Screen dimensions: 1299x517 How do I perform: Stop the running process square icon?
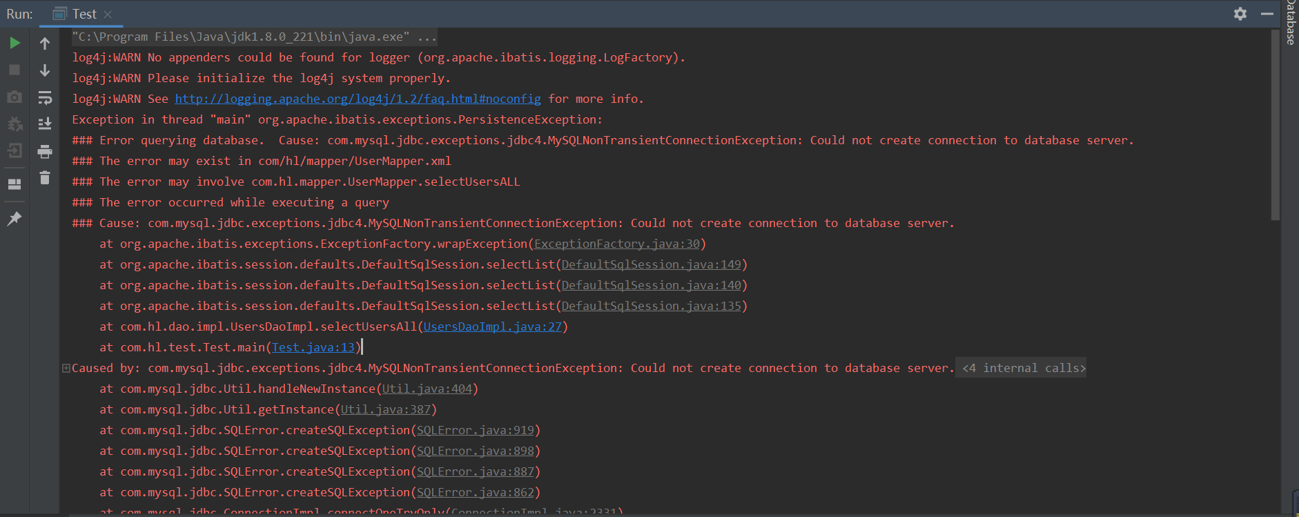tap(14, 70)
